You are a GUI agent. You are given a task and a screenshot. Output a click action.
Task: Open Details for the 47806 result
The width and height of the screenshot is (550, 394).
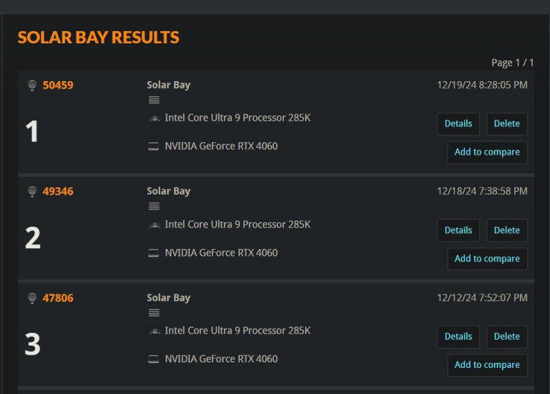click(459, 336)
